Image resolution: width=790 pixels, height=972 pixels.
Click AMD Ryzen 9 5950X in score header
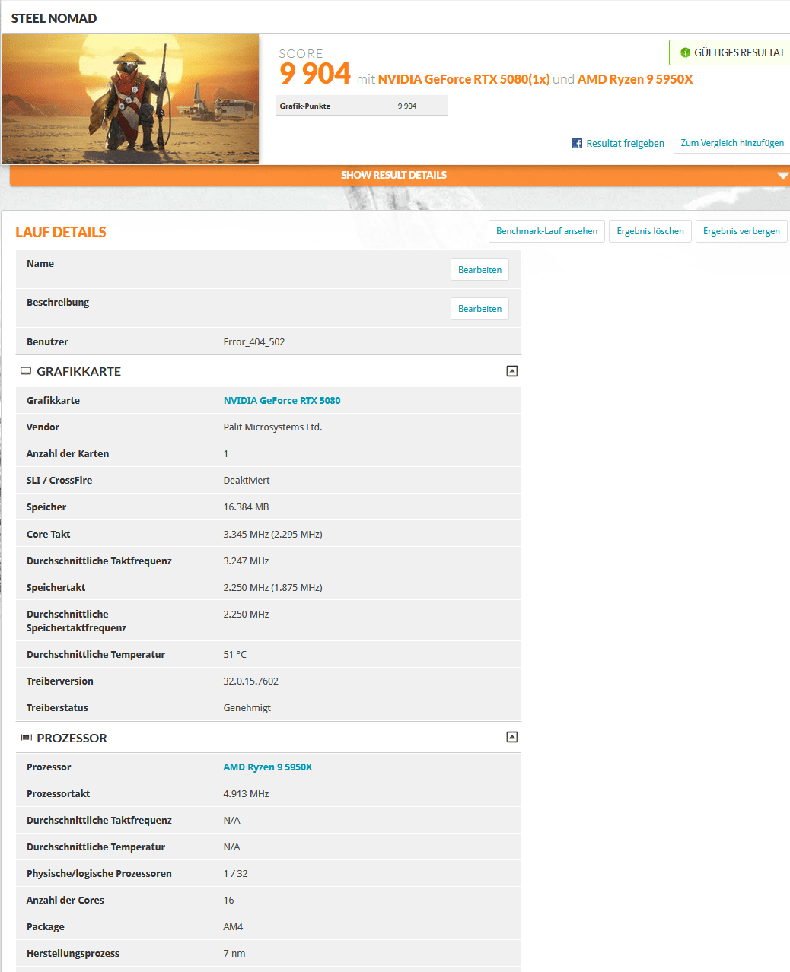(635, 79)
